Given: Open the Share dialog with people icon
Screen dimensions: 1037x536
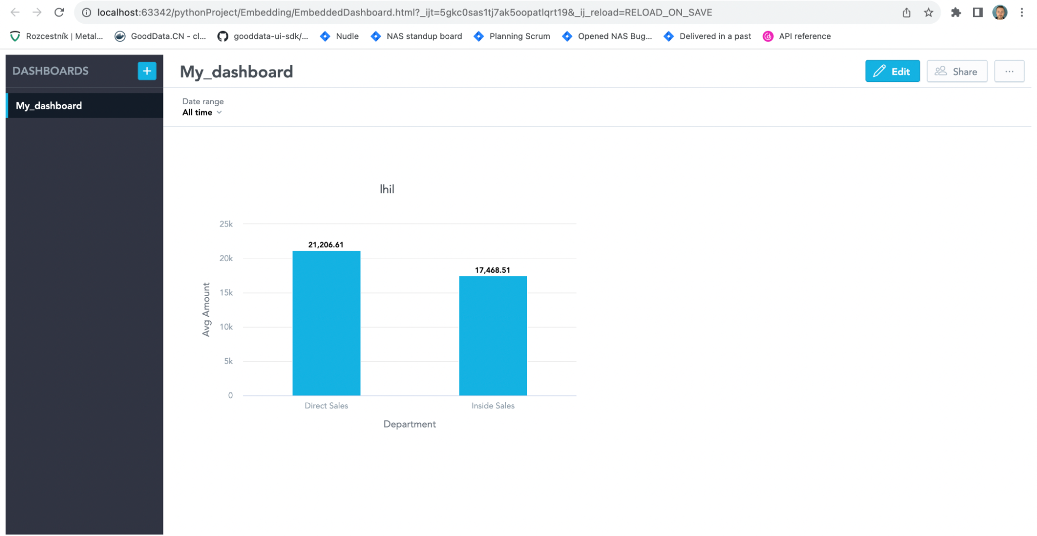Looking at the screenshot, I should click(x=941, y=71).
